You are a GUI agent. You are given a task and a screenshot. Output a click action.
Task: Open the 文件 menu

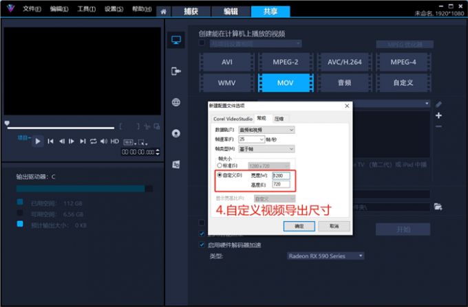pos(32,9)
